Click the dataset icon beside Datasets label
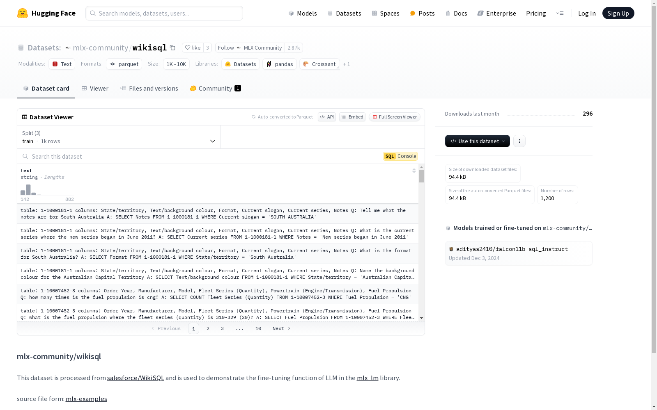Image resolution: width=657 pixels, height=410 pixels. click(21, 48)
